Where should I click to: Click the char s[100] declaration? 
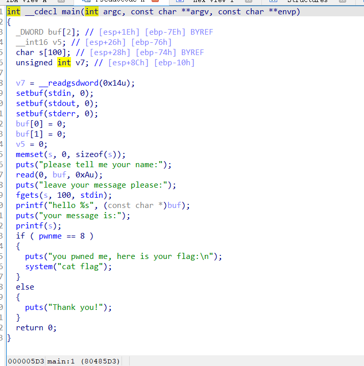point(43,53)
